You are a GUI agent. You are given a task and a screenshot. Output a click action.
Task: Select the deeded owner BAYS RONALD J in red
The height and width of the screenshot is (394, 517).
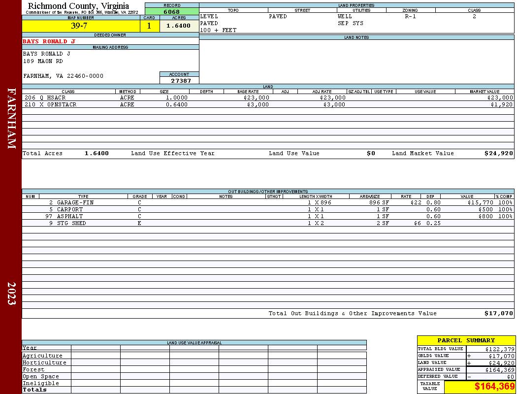coord(49,41)
